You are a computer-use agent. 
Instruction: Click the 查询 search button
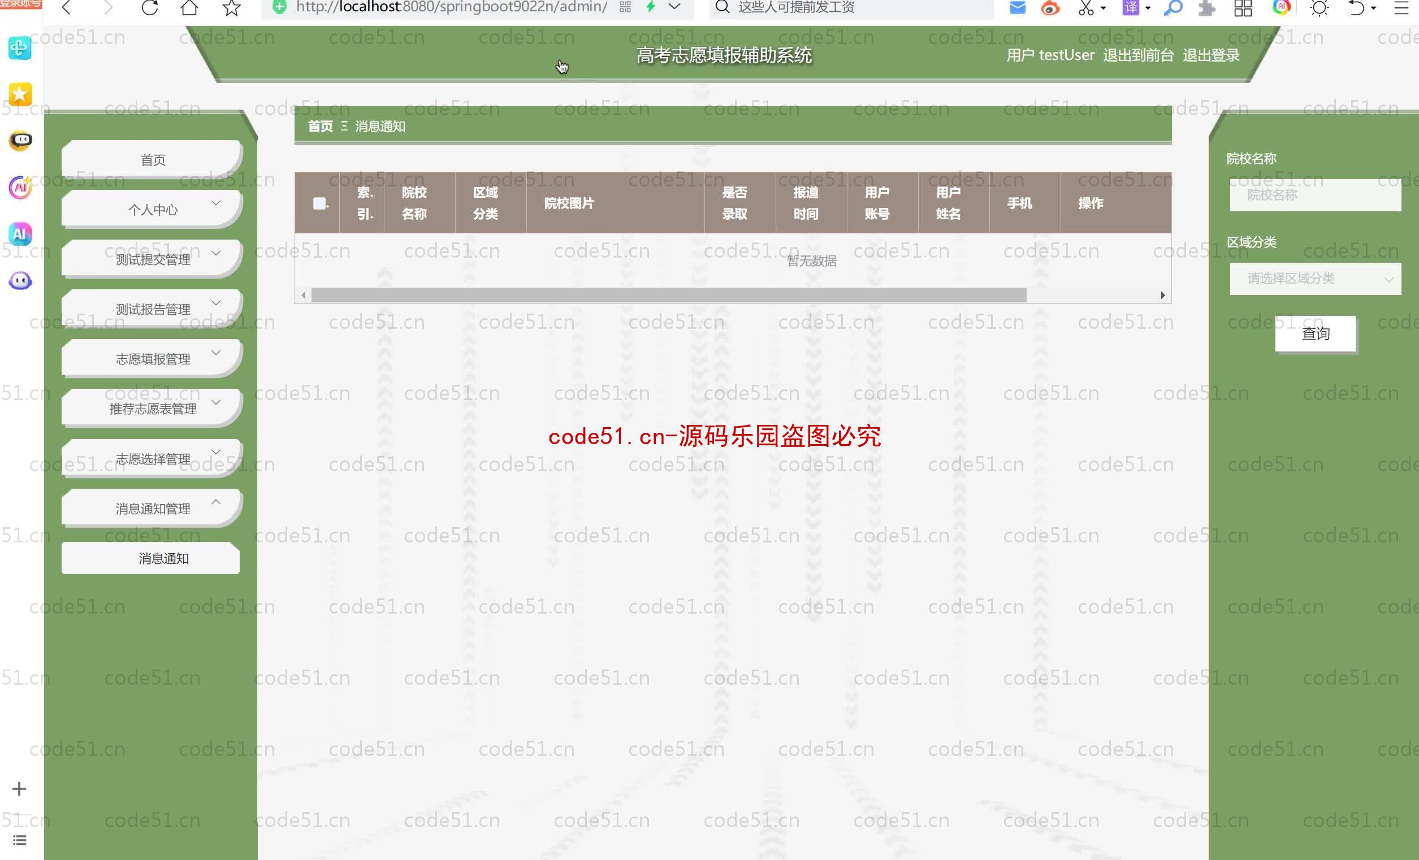1315,333
